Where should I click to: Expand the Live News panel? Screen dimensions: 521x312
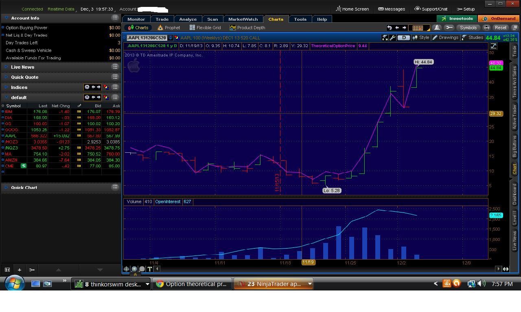7,67
